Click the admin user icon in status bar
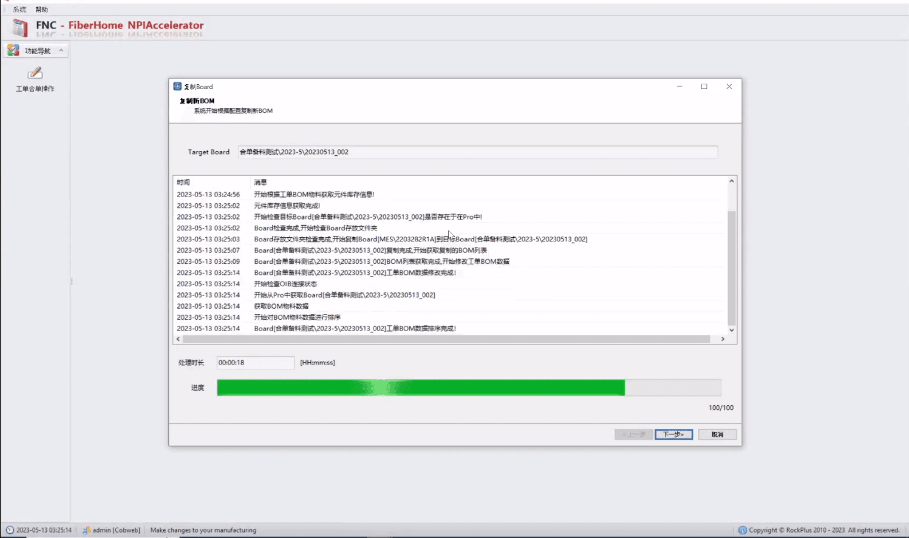 tap(86, 530)
